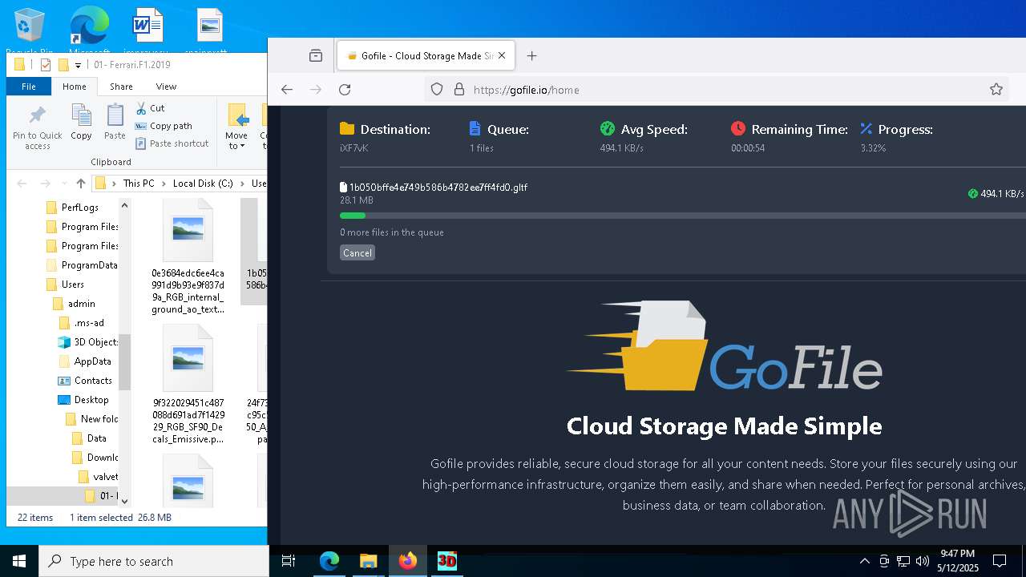Open a new browser tab
This screenshot has height=577, width=1026.
click(x=531, y=56)
